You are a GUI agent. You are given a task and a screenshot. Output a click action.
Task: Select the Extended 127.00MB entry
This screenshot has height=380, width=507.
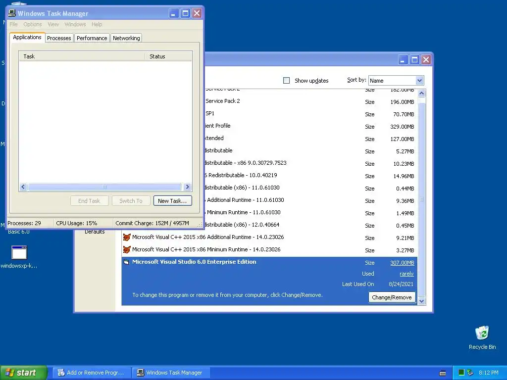pyautogui.click(x=310, y=139)
